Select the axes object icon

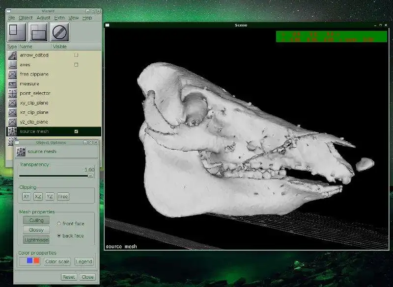13,65
